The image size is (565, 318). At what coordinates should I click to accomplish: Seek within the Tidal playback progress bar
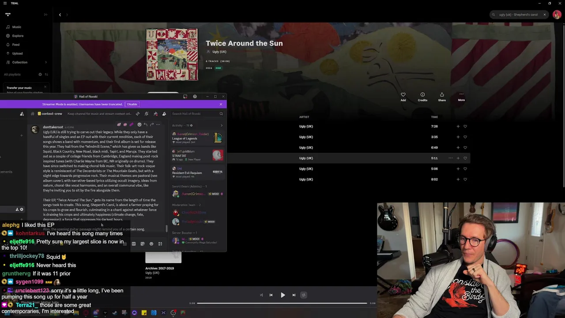point(282,303)
